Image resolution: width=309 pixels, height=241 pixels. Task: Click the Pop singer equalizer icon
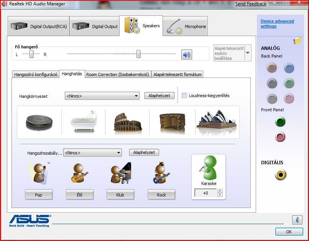(39, 173)
